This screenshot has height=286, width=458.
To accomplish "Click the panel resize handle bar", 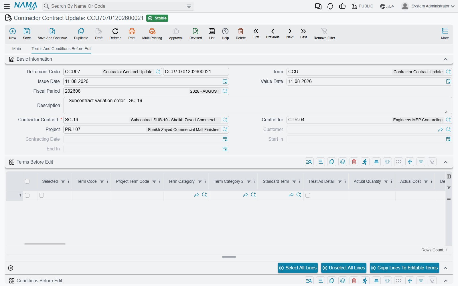I will [x=229, y=257].
